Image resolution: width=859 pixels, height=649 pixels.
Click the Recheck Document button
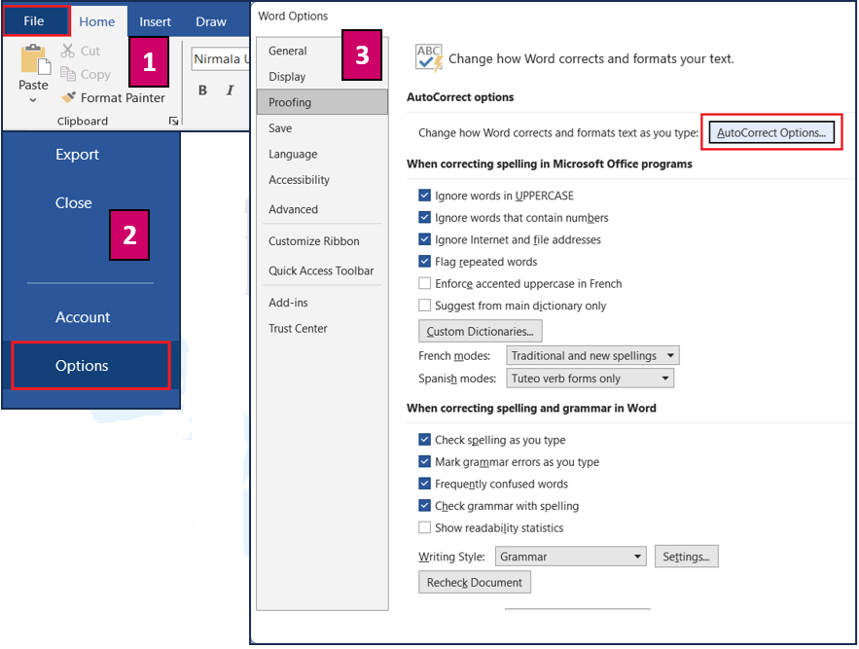475,582
